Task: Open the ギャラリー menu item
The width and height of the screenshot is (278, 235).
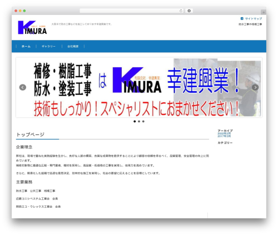Action: pos(48,46)
